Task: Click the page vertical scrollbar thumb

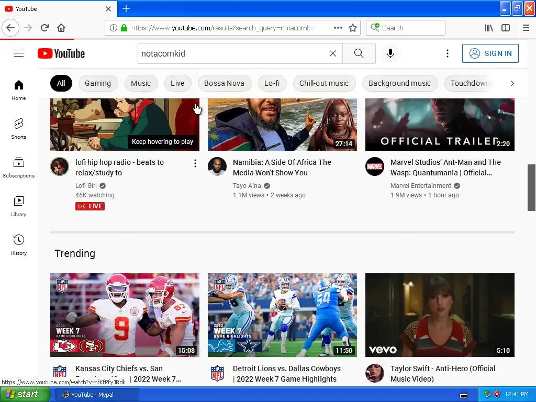Action: coord(532,188)
